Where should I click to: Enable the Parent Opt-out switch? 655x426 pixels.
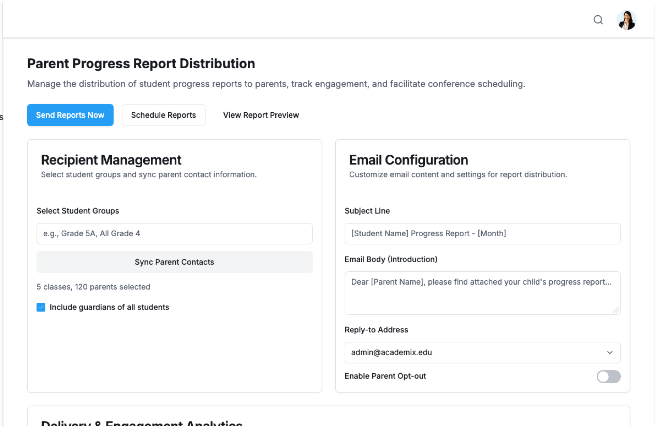click(608, 377)
